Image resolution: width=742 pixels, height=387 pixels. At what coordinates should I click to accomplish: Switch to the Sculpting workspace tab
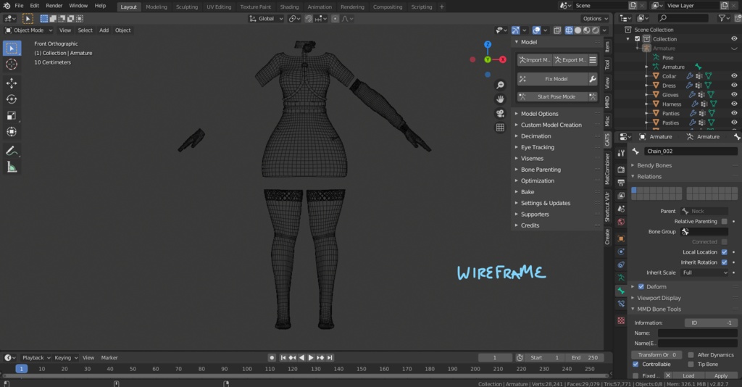[x=186, y=7]
